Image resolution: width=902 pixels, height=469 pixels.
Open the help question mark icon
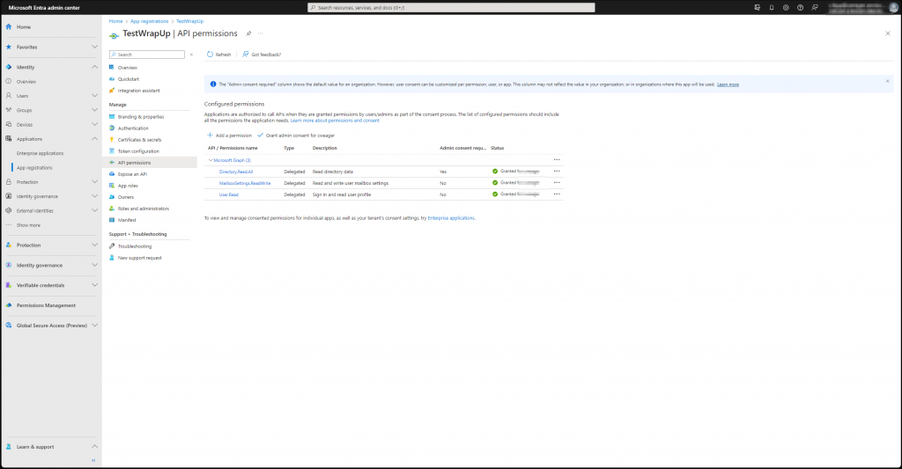coord(800,7)
